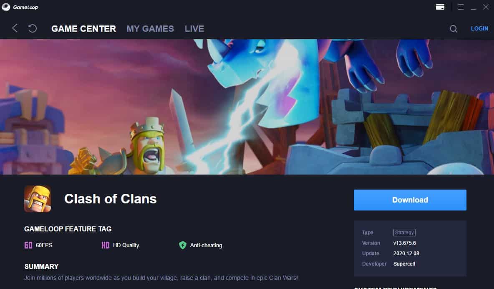
Task: Open the hamburger menu icon in title bar
Action: coord(461,7)
